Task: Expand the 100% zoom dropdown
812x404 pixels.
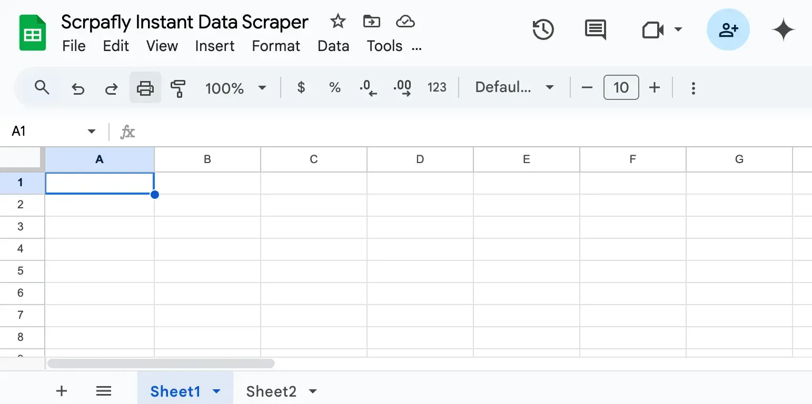Action: coord(235,88)
